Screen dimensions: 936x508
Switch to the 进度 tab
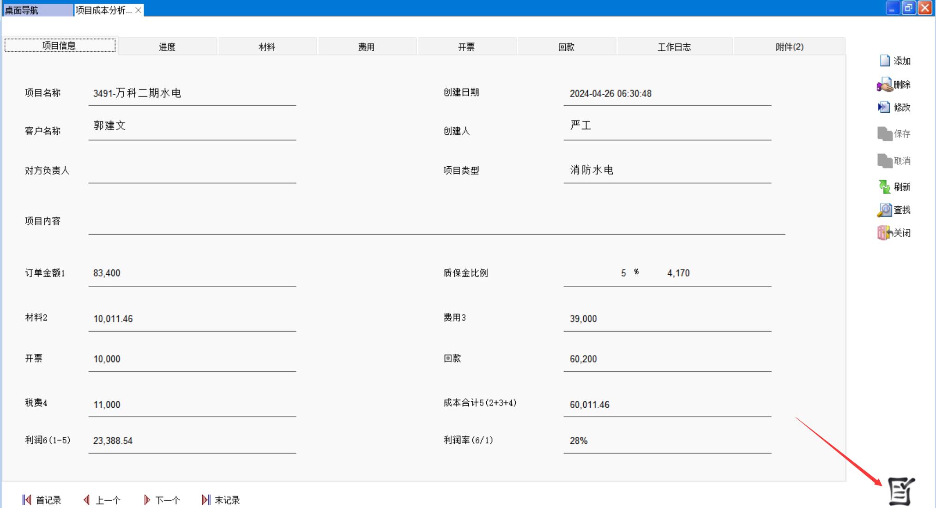coord(167,47)
